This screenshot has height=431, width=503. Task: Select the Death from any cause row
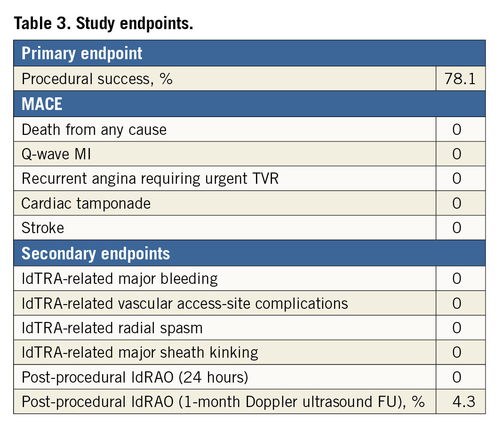click(94, 129)
